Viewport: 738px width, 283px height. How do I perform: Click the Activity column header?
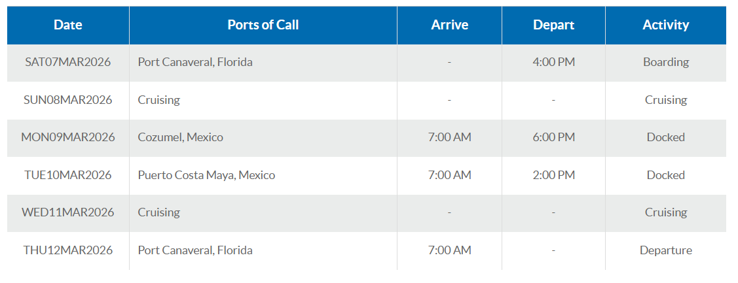(x=665, y=25)
